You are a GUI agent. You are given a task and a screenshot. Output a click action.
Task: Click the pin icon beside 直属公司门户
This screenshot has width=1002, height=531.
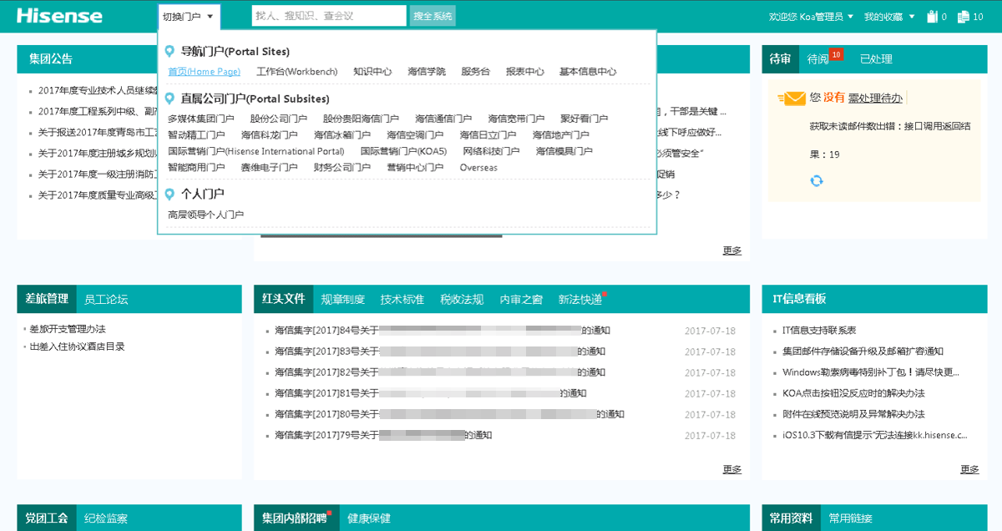170,99
